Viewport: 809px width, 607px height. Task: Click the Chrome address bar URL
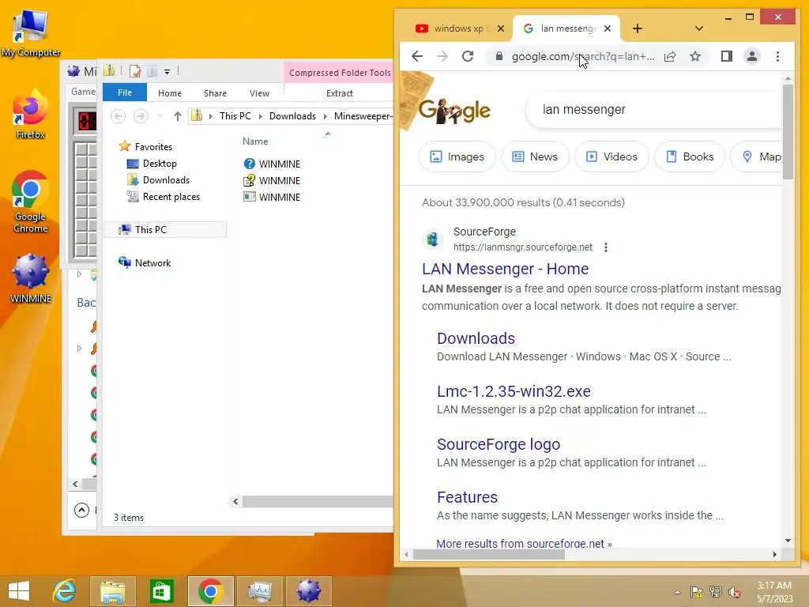583,56
